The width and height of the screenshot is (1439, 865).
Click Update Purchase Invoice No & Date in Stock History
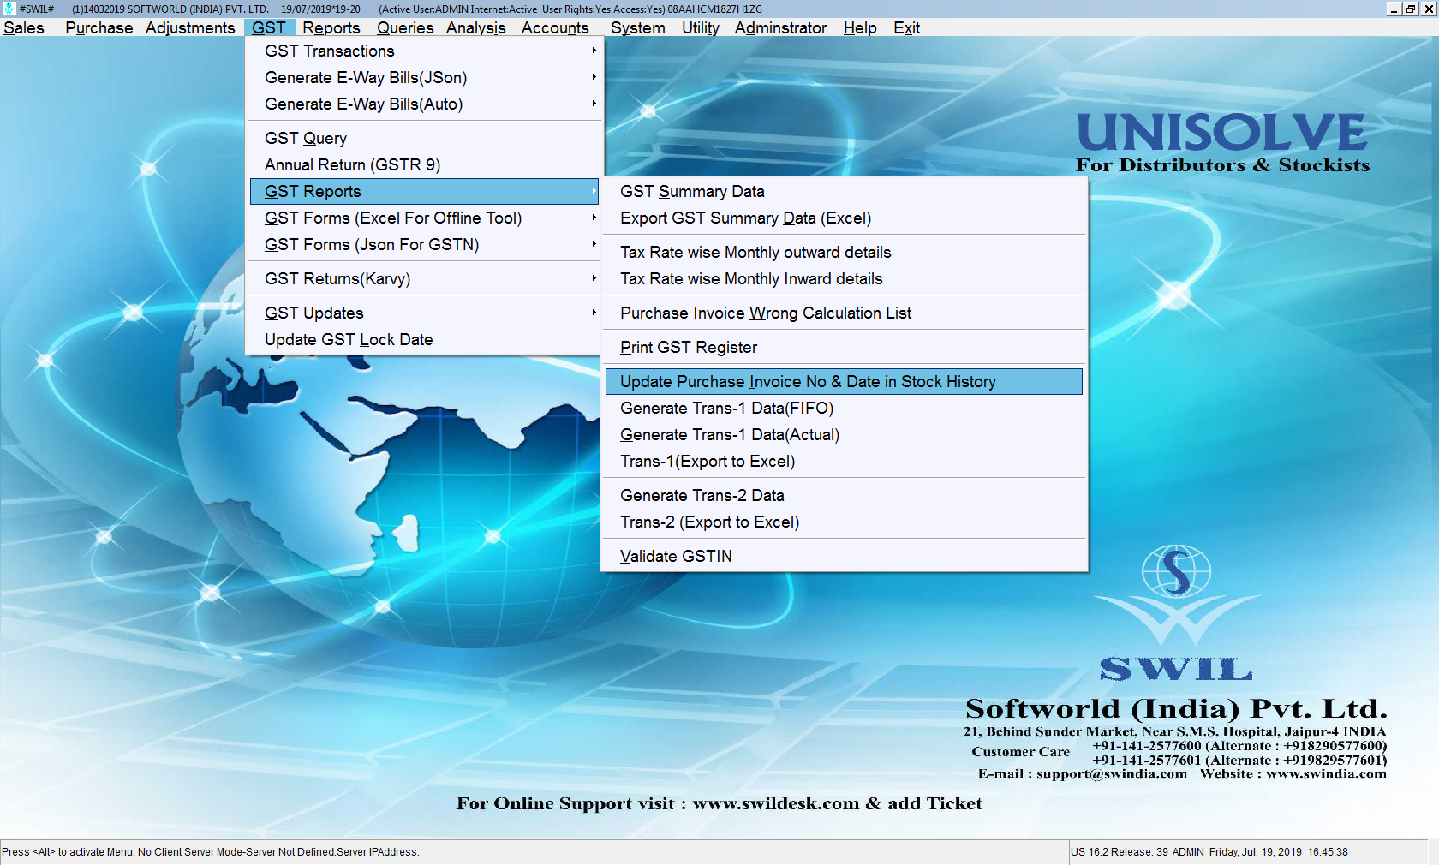[x=844, y=382]
